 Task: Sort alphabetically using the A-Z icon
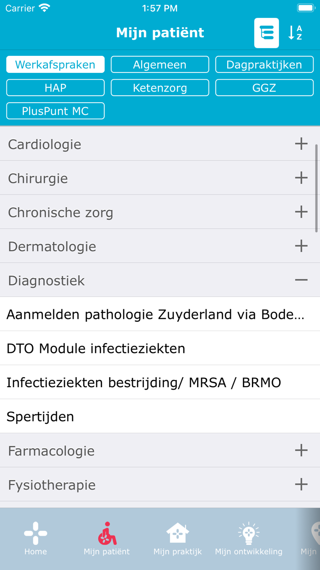click(295, 33)
